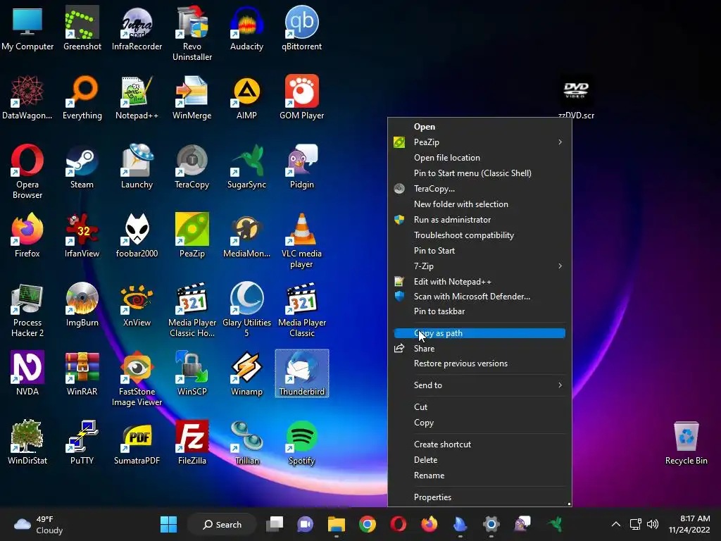Viewport: 721px width, 541px height.
Task: Select the Opera Browser desktop icon
Action: pyautogui.click(x=27, y=171)
